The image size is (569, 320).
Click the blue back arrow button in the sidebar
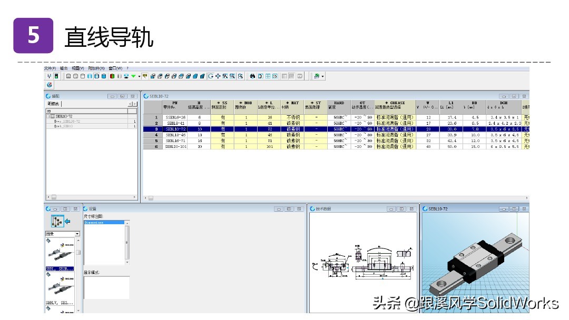click(67, 222)
